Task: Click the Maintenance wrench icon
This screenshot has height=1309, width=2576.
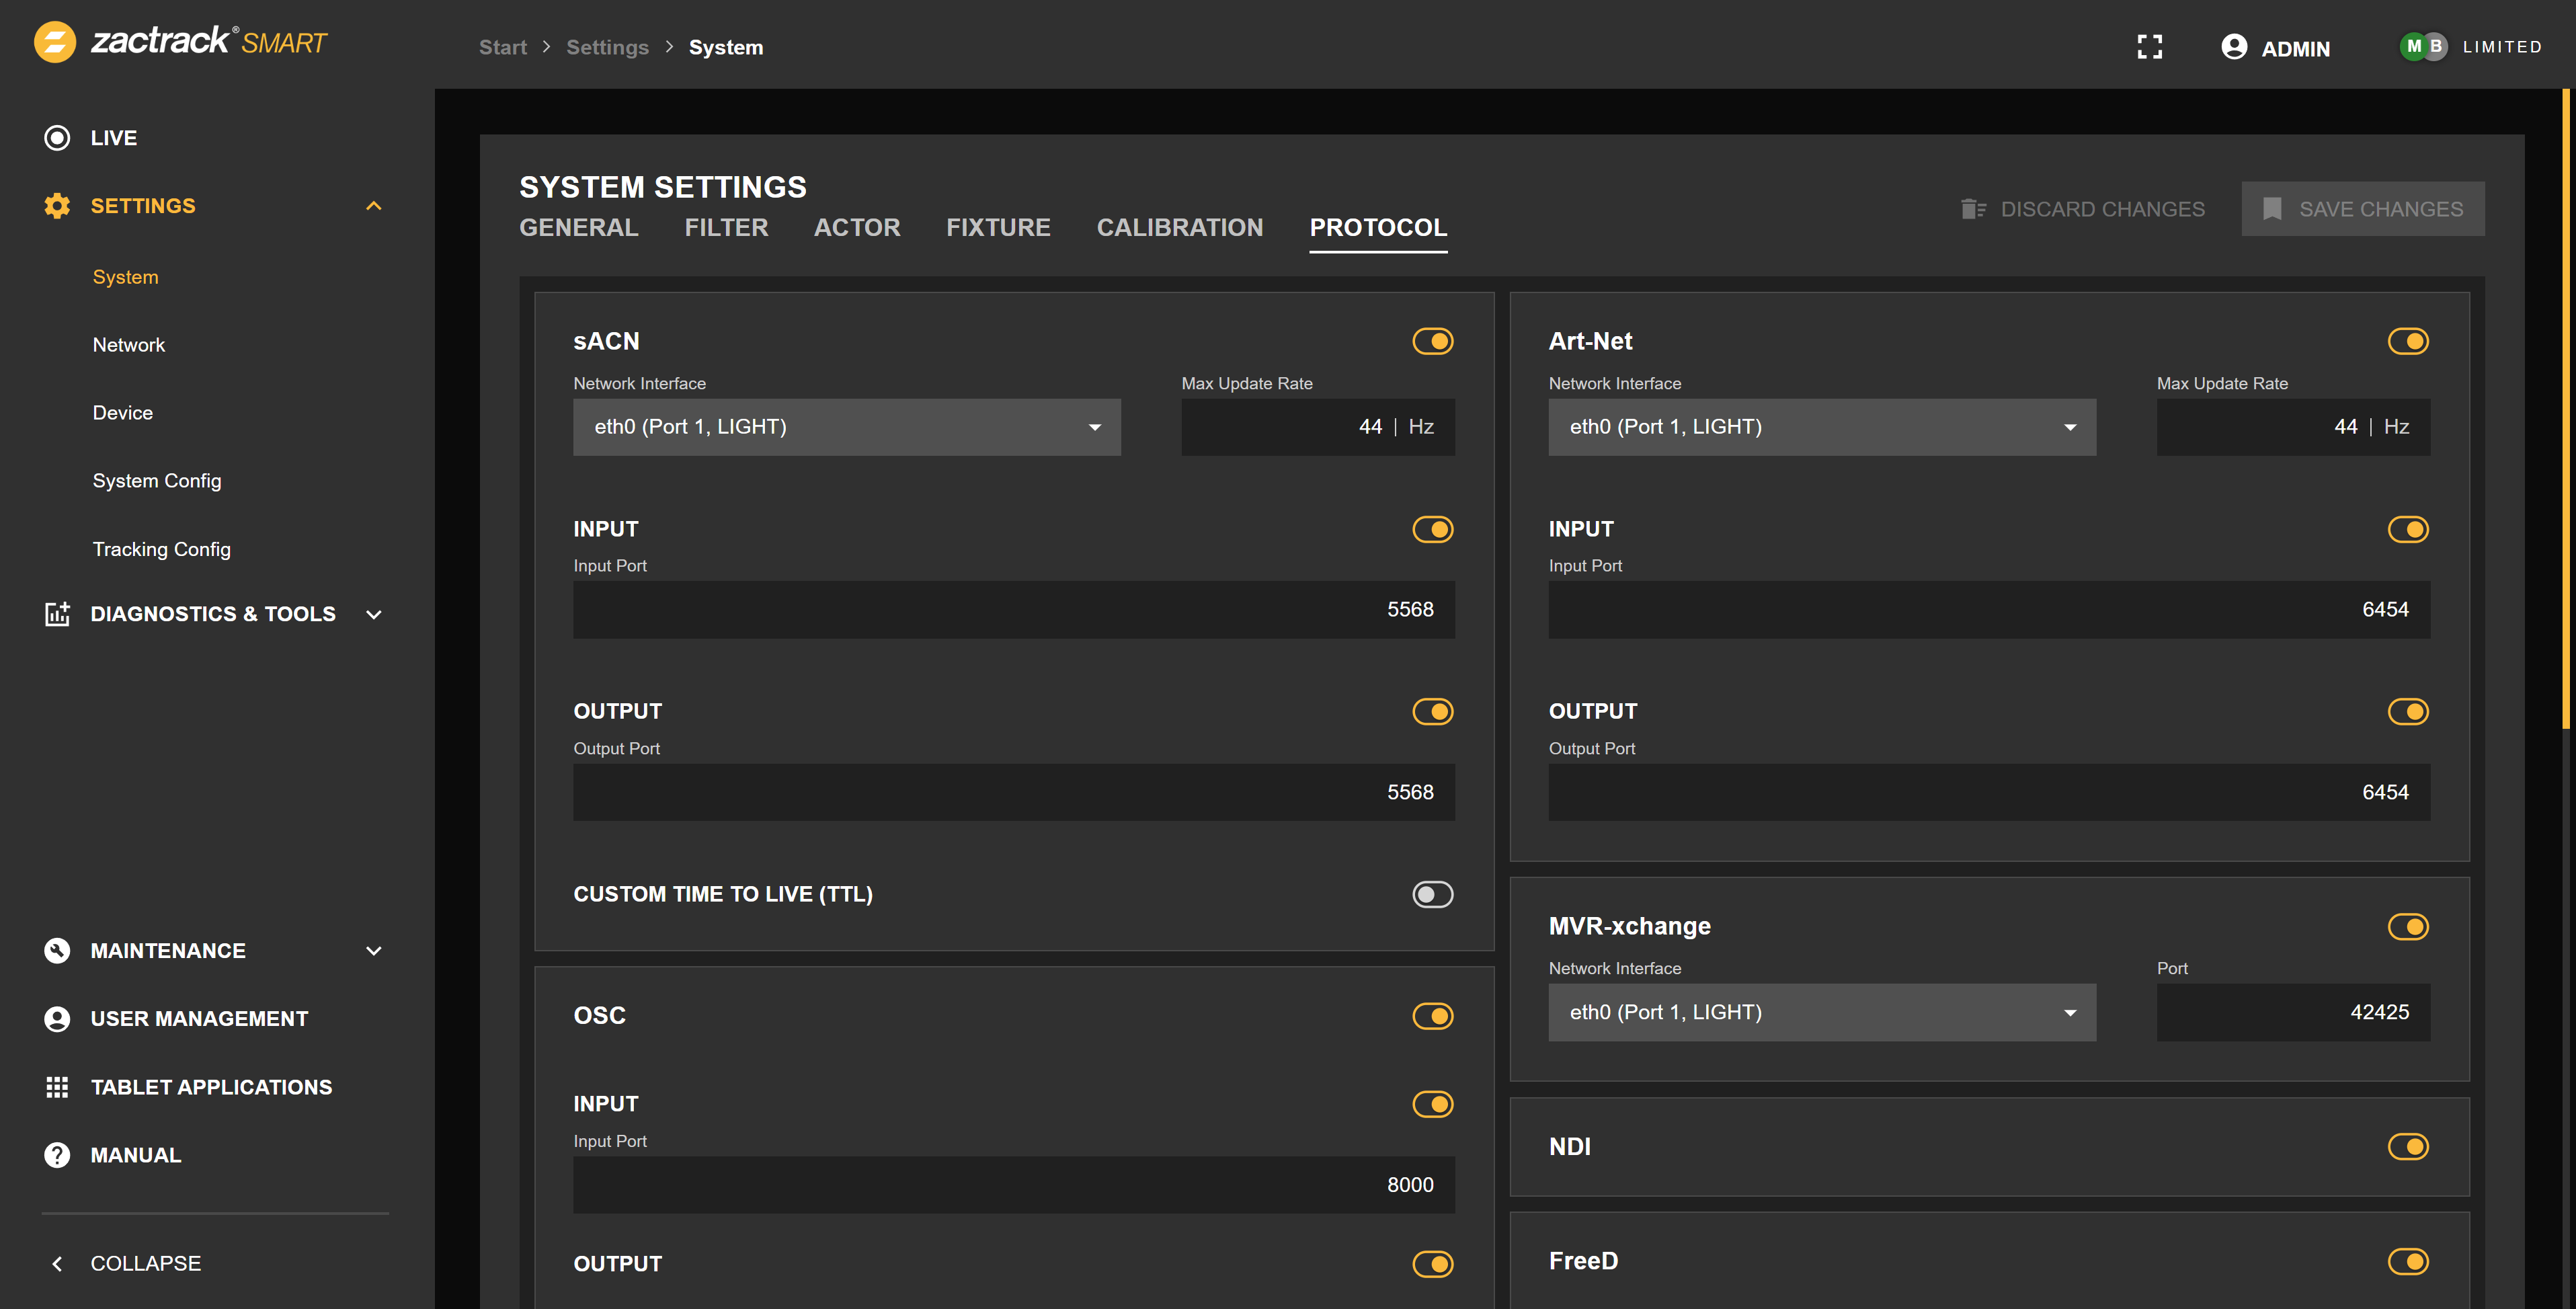Action: (x=57, y=951)
